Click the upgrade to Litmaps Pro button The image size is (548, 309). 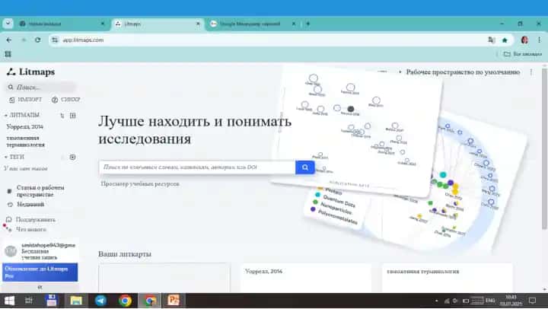pos(40,272)
